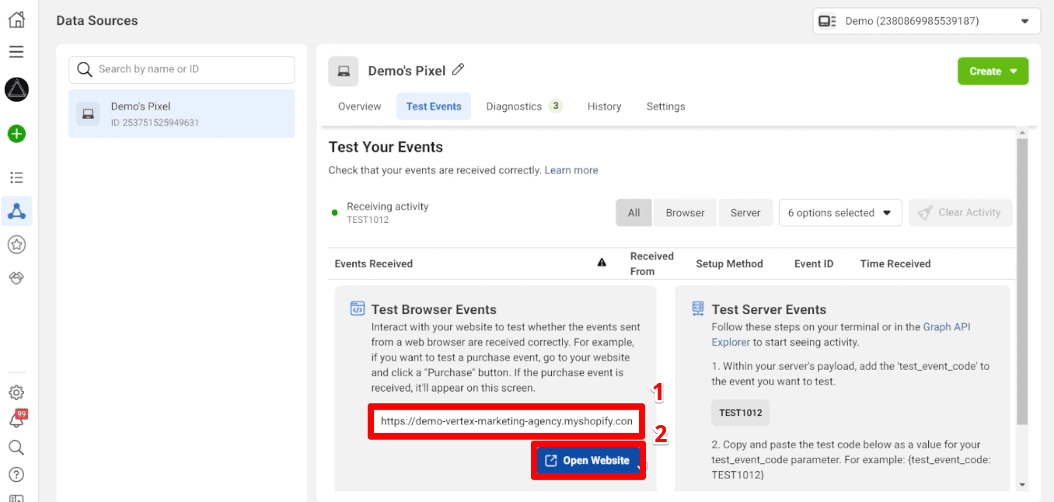
Task: Expand the green Create dropdown
Action: pyautogui.click(x=993, y=71)
